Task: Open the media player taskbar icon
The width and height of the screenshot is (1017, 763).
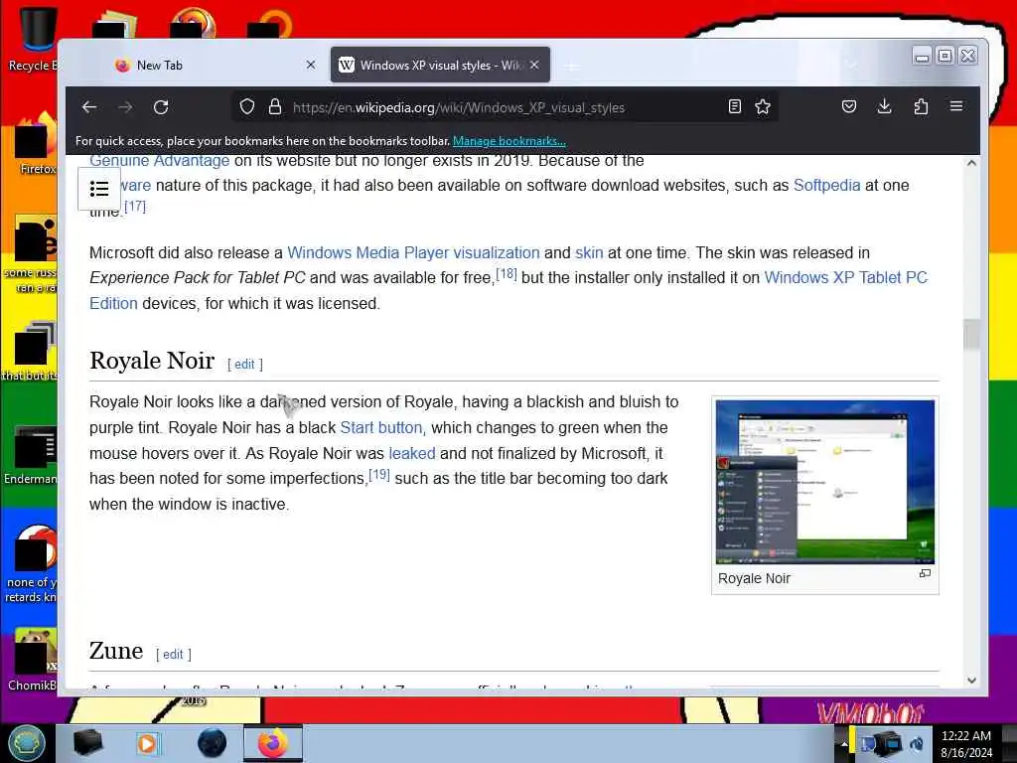Action: pos(147,743)
